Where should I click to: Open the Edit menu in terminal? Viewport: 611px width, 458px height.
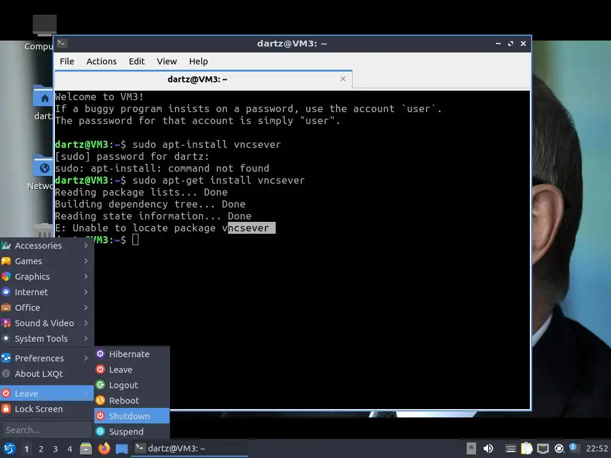137,61
